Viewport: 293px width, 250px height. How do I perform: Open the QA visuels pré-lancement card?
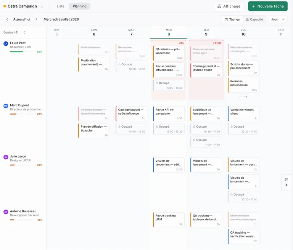[169, 53]
